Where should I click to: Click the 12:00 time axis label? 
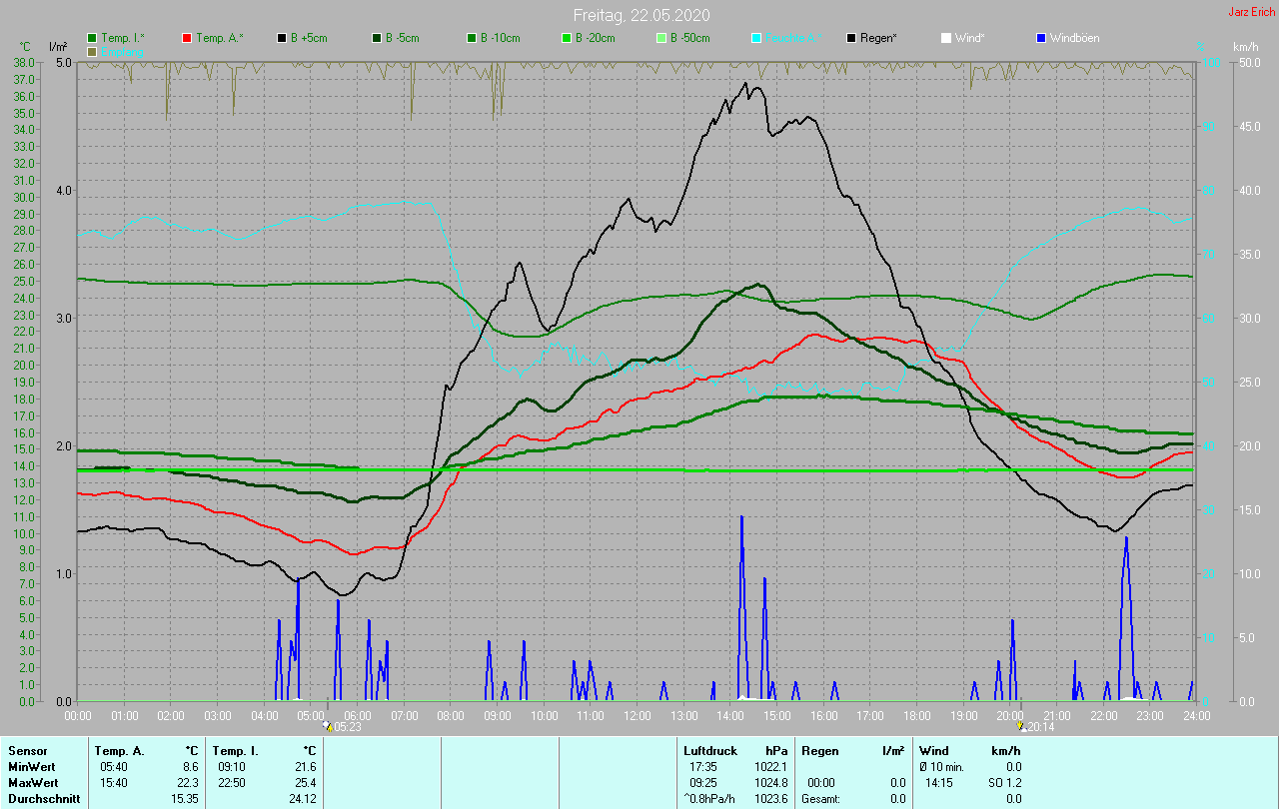[638, 716]
